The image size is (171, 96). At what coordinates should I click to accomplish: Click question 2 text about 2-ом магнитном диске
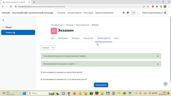tap(65, 79)
